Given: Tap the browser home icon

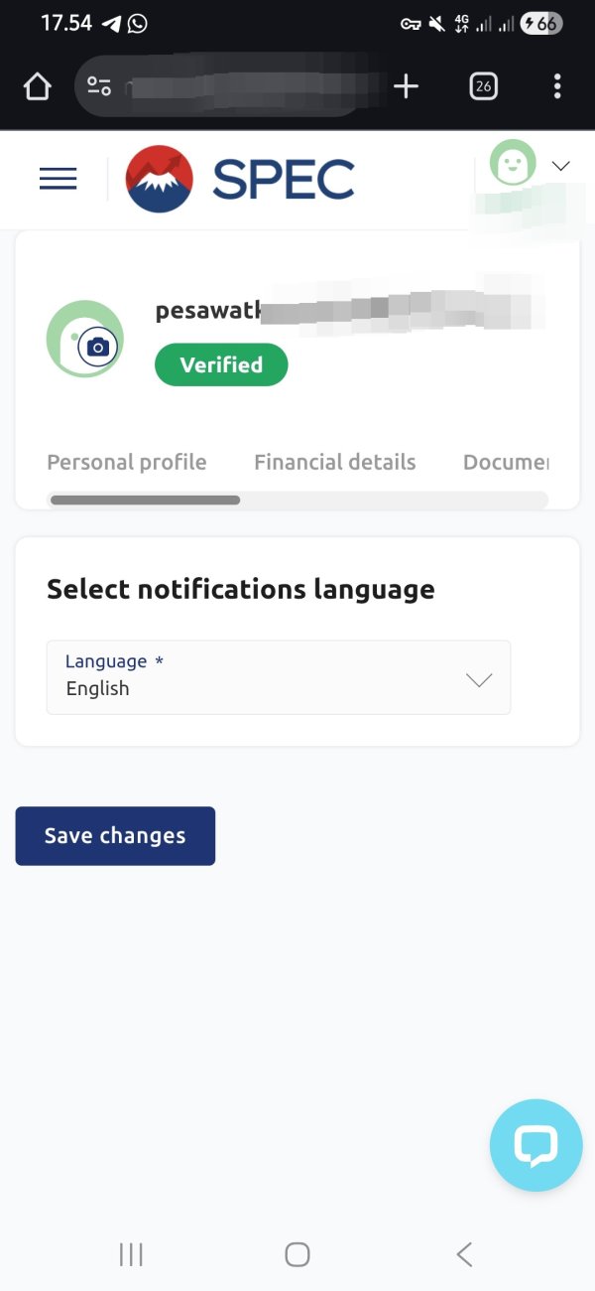Looking at the screenshot, I should [x=37, y=87].
